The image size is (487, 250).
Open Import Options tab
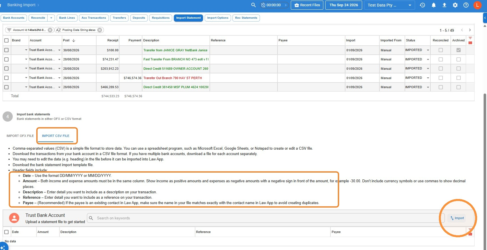(x=218, y=18)
